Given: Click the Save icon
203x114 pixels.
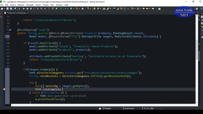Looking at the screenshot, I should pos(8,9).
